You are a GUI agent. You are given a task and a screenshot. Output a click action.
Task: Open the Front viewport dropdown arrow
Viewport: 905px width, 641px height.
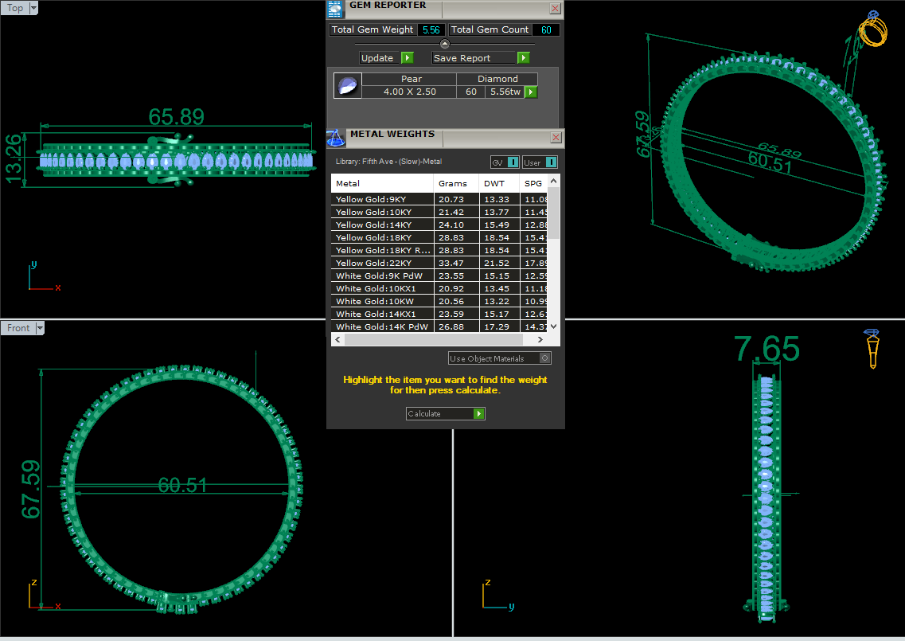coord(40,328)
